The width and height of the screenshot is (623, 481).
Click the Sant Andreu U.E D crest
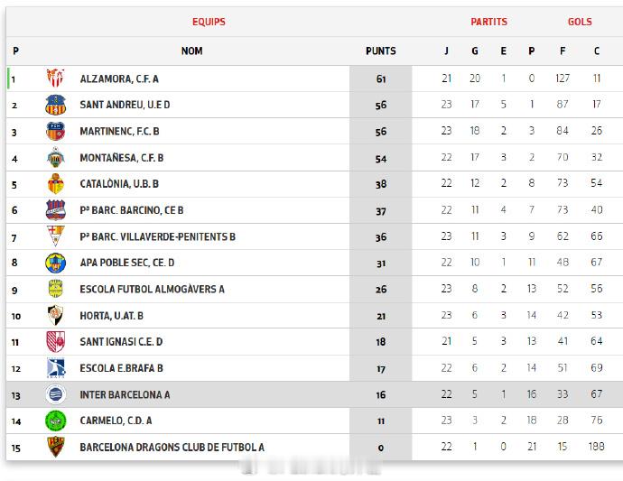tap(55, 105)
